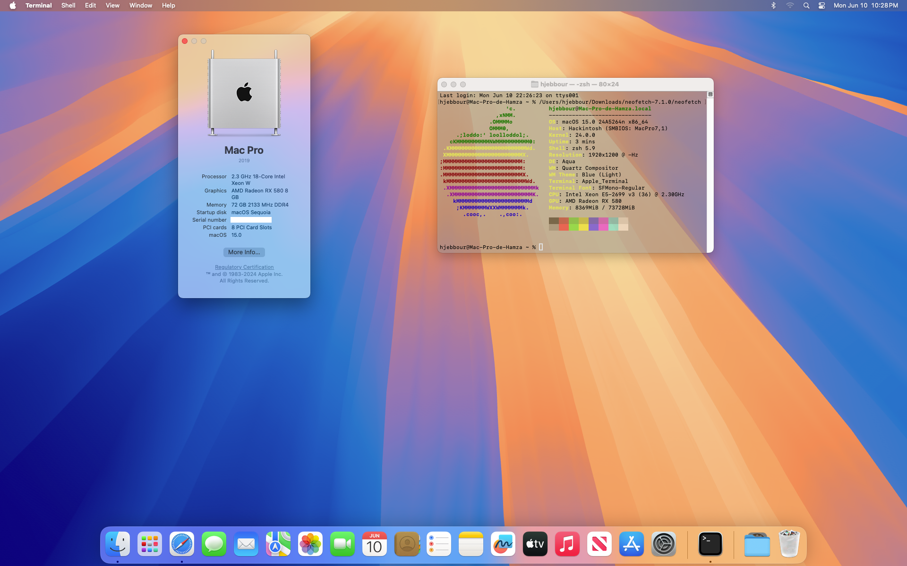Open the Window menu
The image size is (907, 566).
pyautogui.click(x=141, y=6)
